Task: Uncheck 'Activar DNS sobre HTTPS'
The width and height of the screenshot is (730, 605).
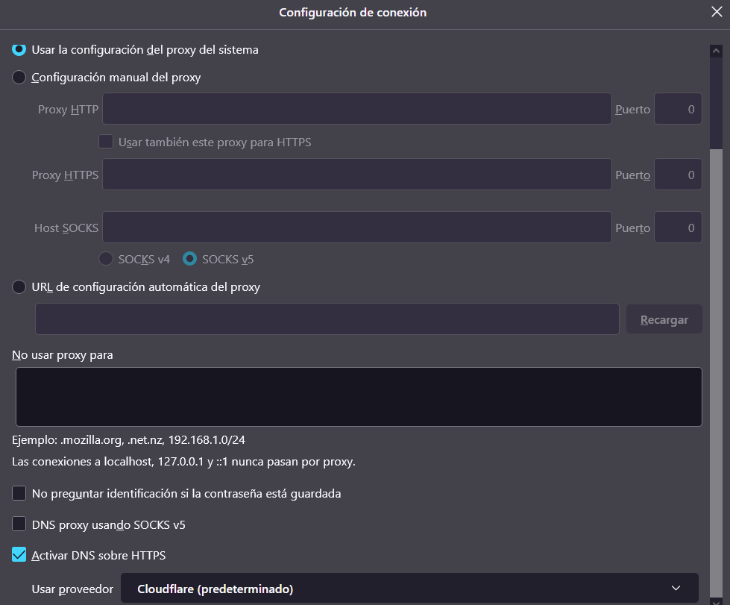Action: pos(19,555)
